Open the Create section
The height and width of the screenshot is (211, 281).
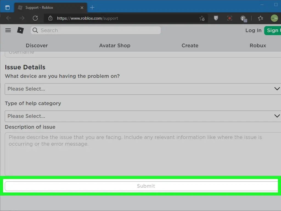(x=190, y=46)
